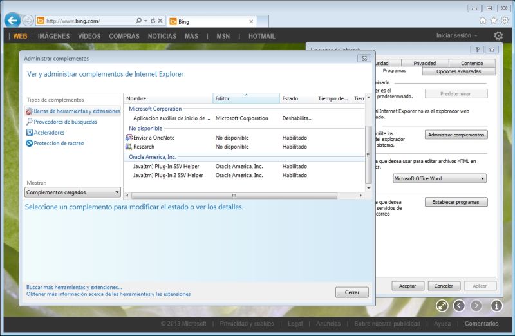
Task: Open MSN link in Bing bar
Action: click(223, 36)
